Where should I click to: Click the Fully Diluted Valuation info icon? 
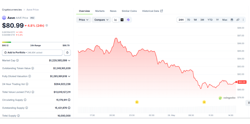pos(30,76)
